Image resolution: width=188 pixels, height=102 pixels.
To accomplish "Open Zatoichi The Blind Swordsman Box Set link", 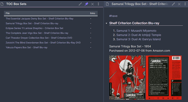I will point(43,43).
